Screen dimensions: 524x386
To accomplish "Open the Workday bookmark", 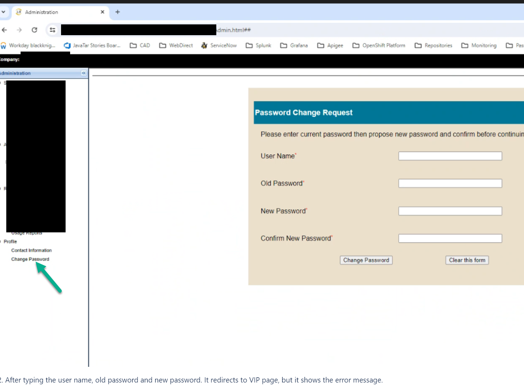I will 28,45.
